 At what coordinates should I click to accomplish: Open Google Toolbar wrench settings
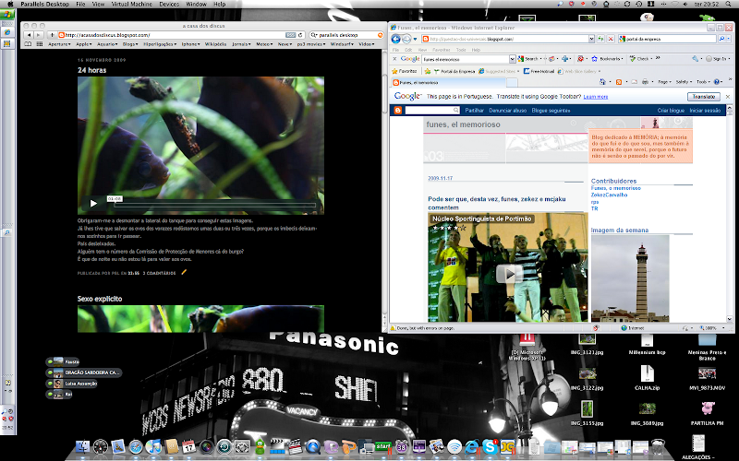tap(695, 59)
